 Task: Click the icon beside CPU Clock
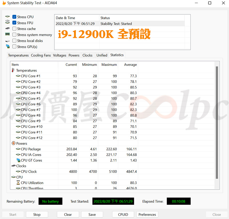click(x=18, y=171)
